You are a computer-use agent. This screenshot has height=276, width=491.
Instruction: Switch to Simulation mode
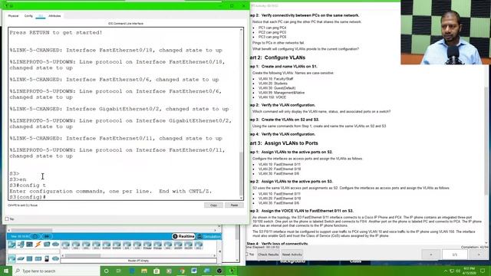pyautogui.click(x=209, y=236)
